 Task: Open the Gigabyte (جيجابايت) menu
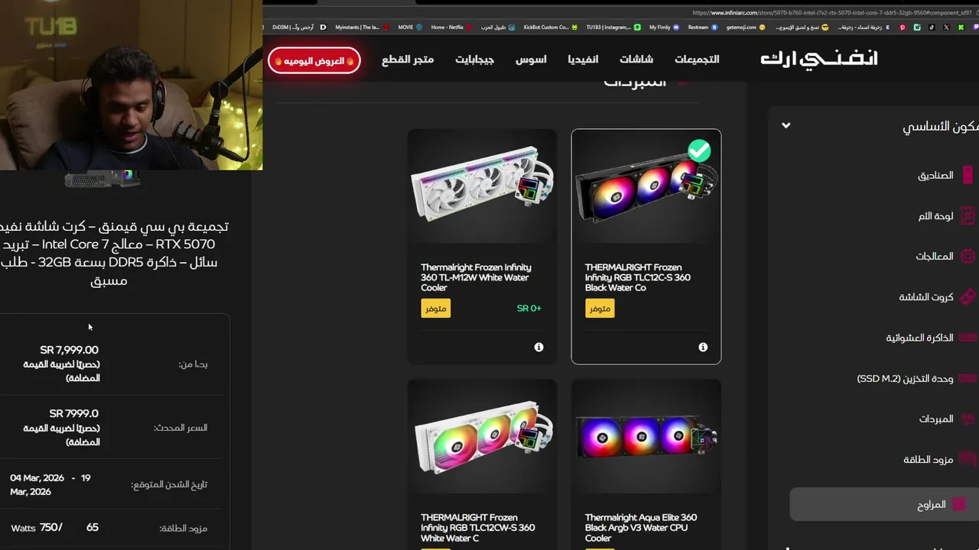click(x=475, y=59)
